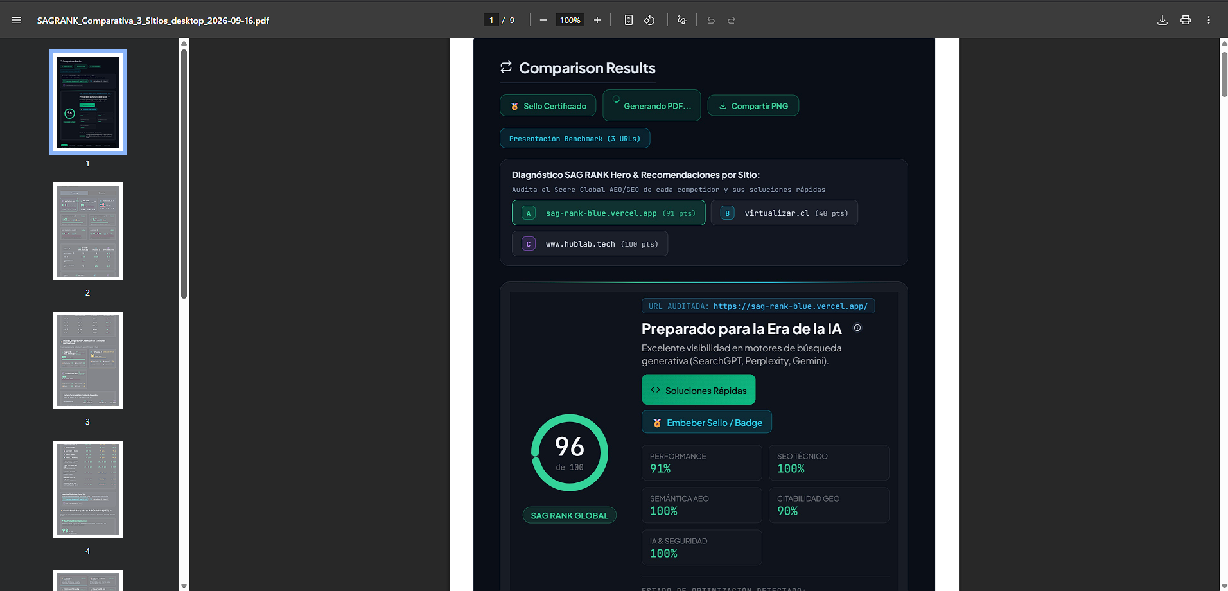Click the IA & SEGURIDAD 100% card
This screenshot has width=1228, height=591.
pyautogui.click(x=702, y=547)
